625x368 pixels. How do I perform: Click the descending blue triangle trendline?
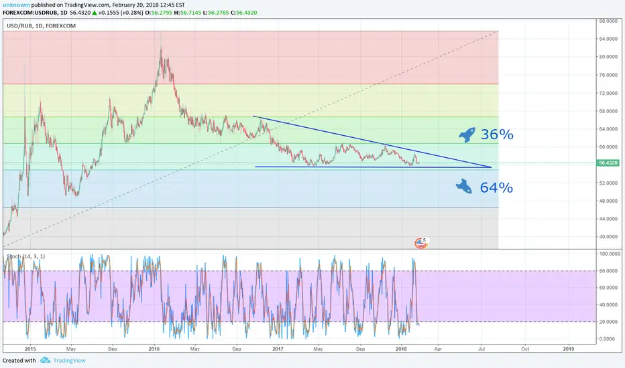[372, 142]
